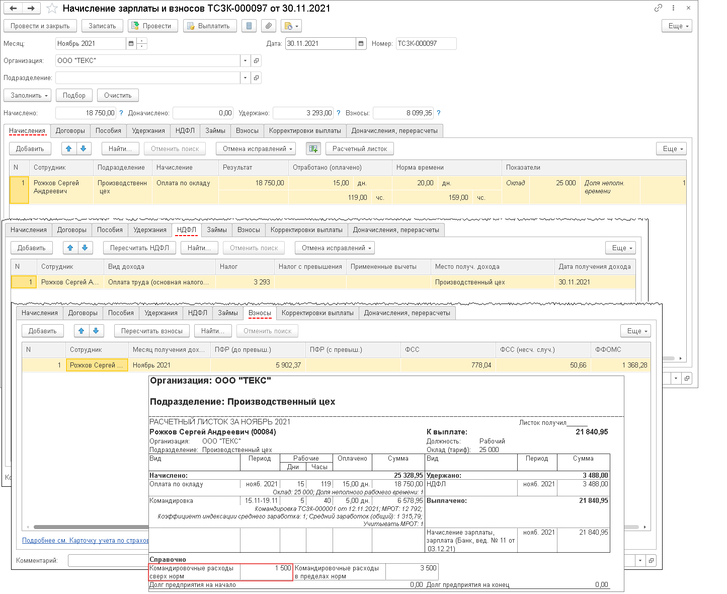Move row down in the Расчетный листок toolbar

pos(84,148)
